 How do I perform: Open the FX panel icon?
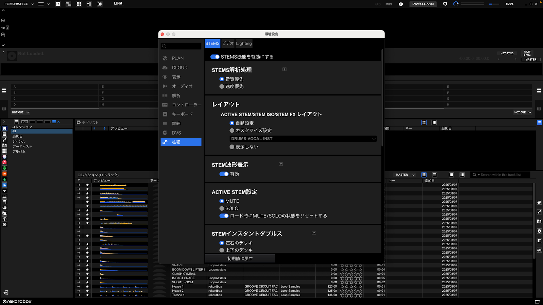(58, 4)
